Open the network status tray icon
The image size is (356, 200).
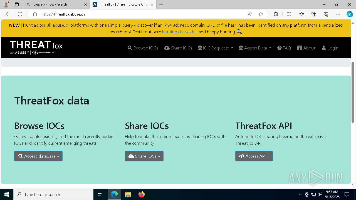(x=313, y=194)
